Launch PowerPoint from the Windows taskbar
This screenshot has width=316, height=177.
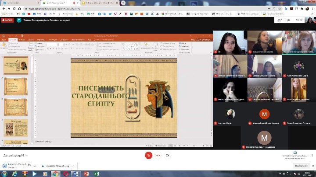click(86, 174)
